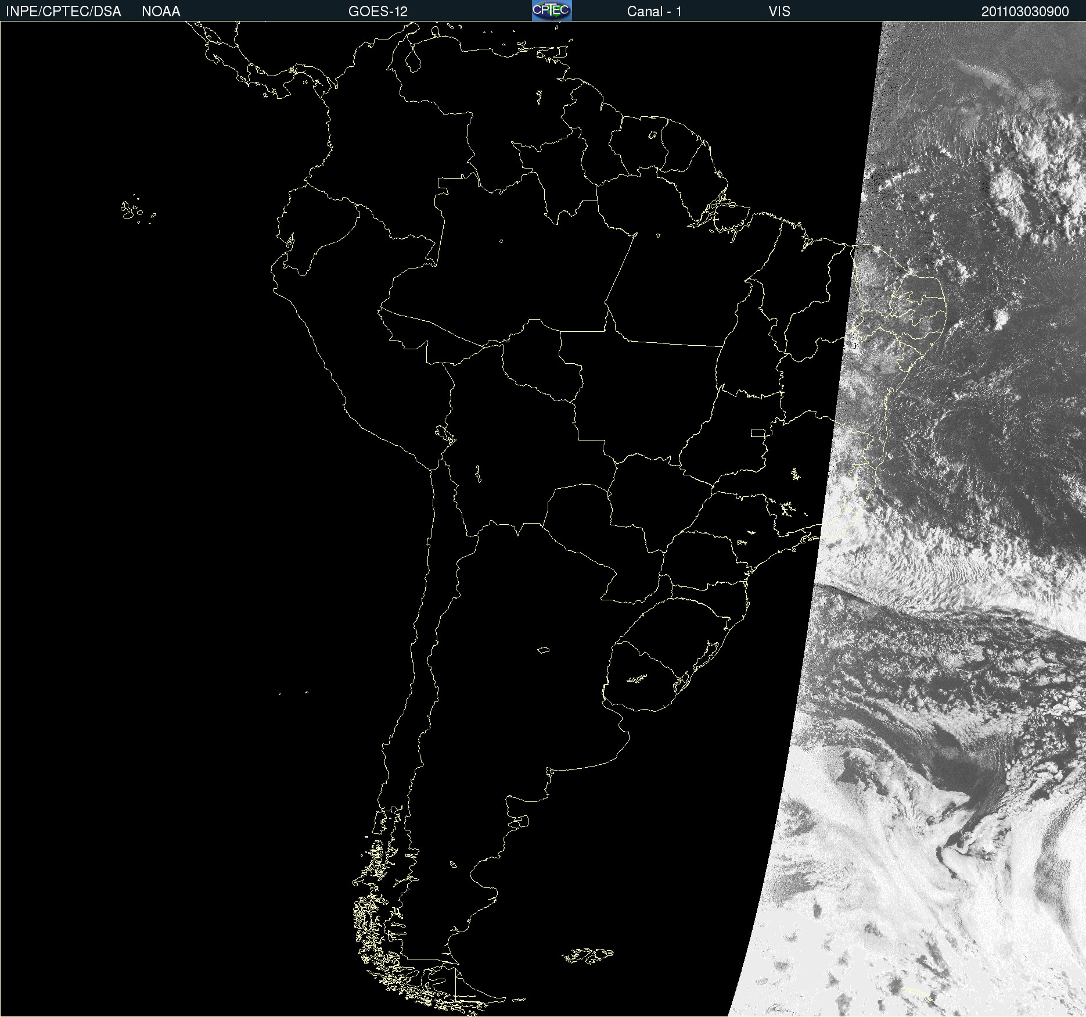Click the CPTEC logo in header
This screenshot has width=1086, height=1017.
pyautogui.click(x=552, y=10)
